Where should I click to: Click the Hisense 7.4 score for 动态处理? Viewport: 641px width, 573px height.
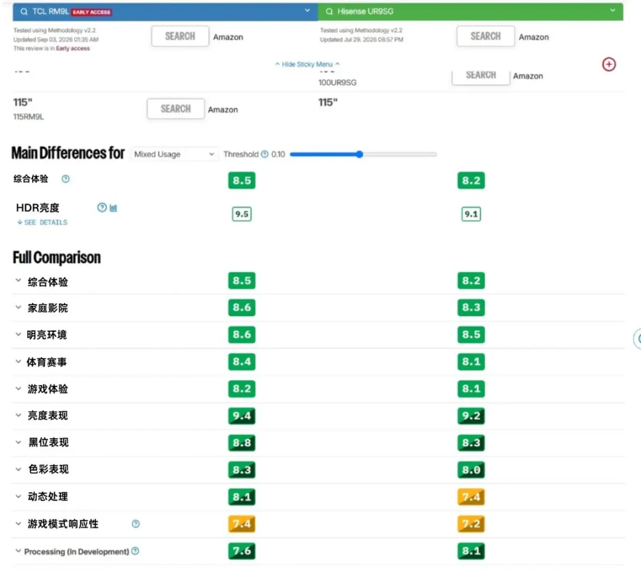pyautogui.click(x=471, y=497)
